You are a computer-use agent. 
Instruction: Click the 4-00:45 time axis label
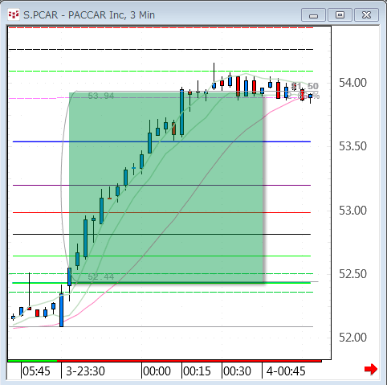point(286,371)
